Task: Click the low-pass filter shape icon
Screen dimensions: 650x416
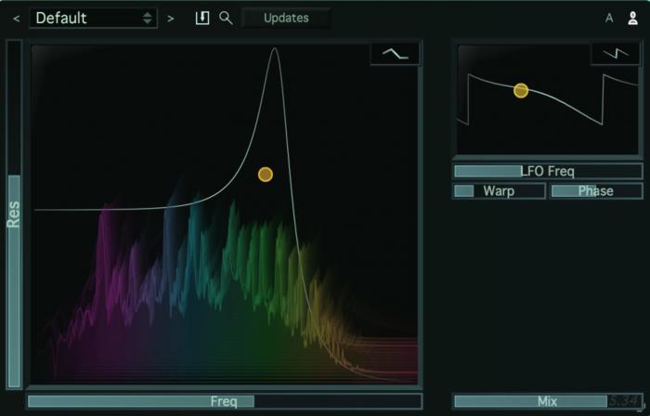Action: (x=396, y=55)
